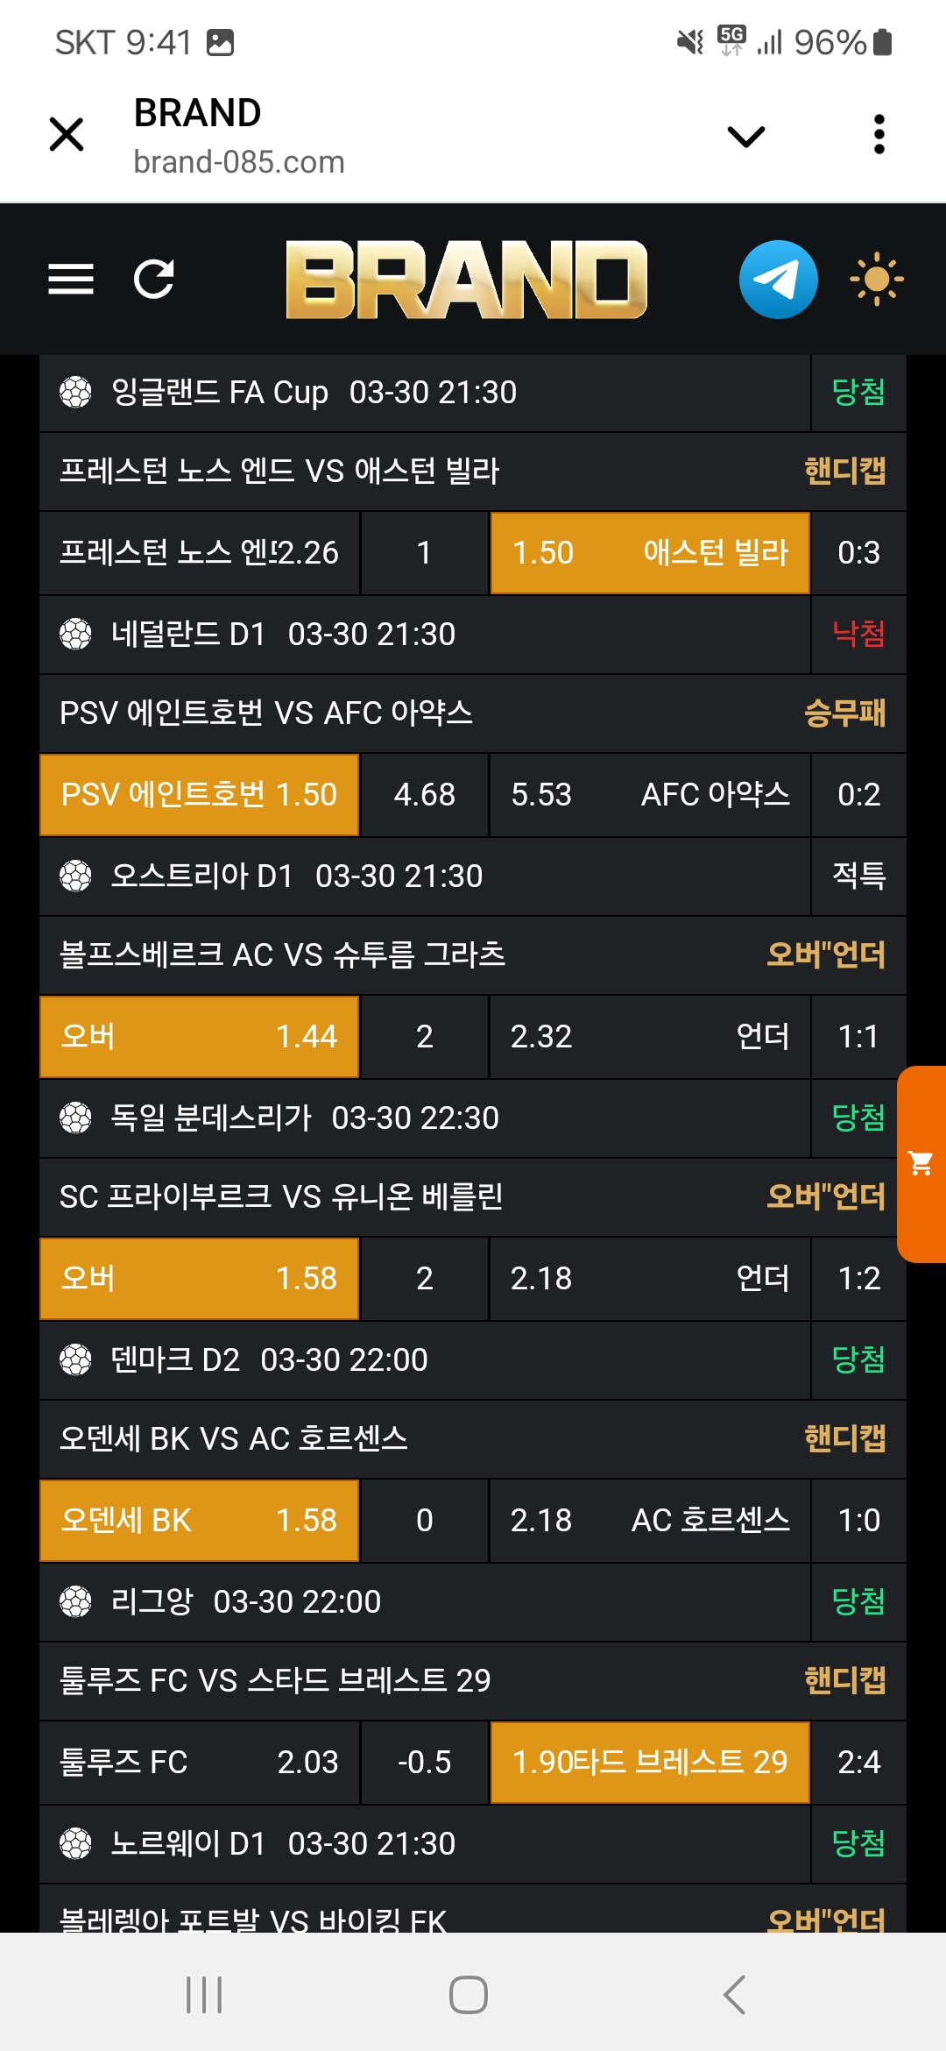Screen dimensions: 946x2051
Task: Select 스타드 브레스트 29 1.90 odds
Action: 650,1763
